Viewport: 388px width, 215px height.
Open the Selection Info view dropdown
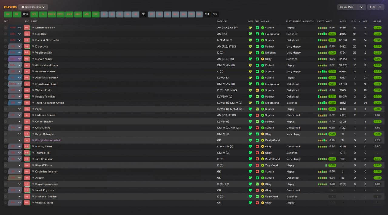tap(33, 7)
